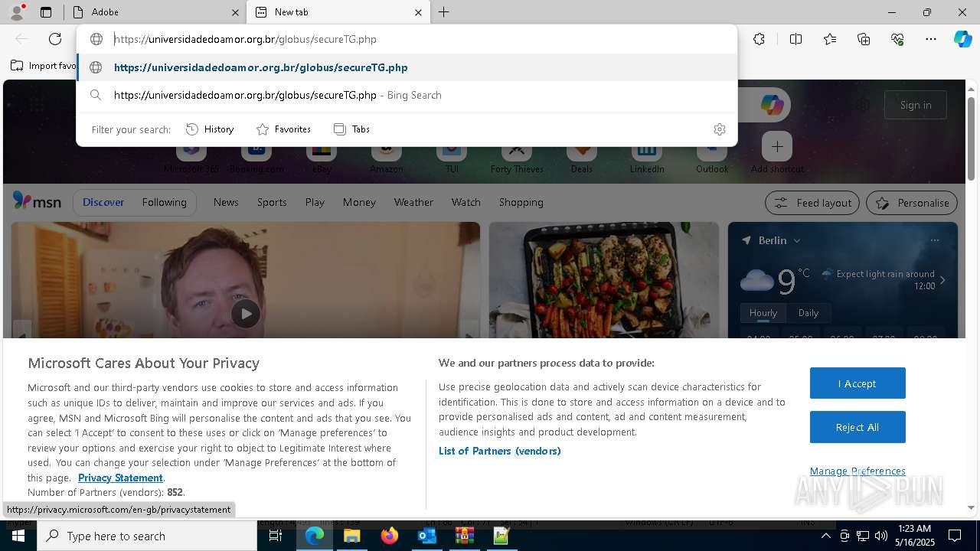
Task: Open Firefox from the taskbar
Action: pyautogui.click(x=390, y=536)
